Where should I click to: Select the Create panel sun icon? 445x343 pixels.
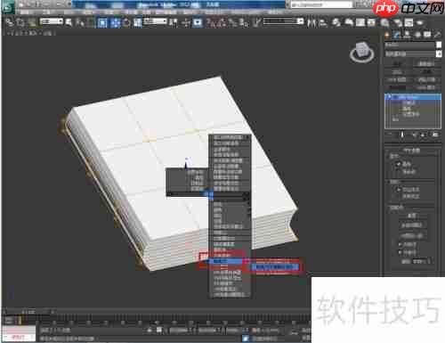click(387, 35)
